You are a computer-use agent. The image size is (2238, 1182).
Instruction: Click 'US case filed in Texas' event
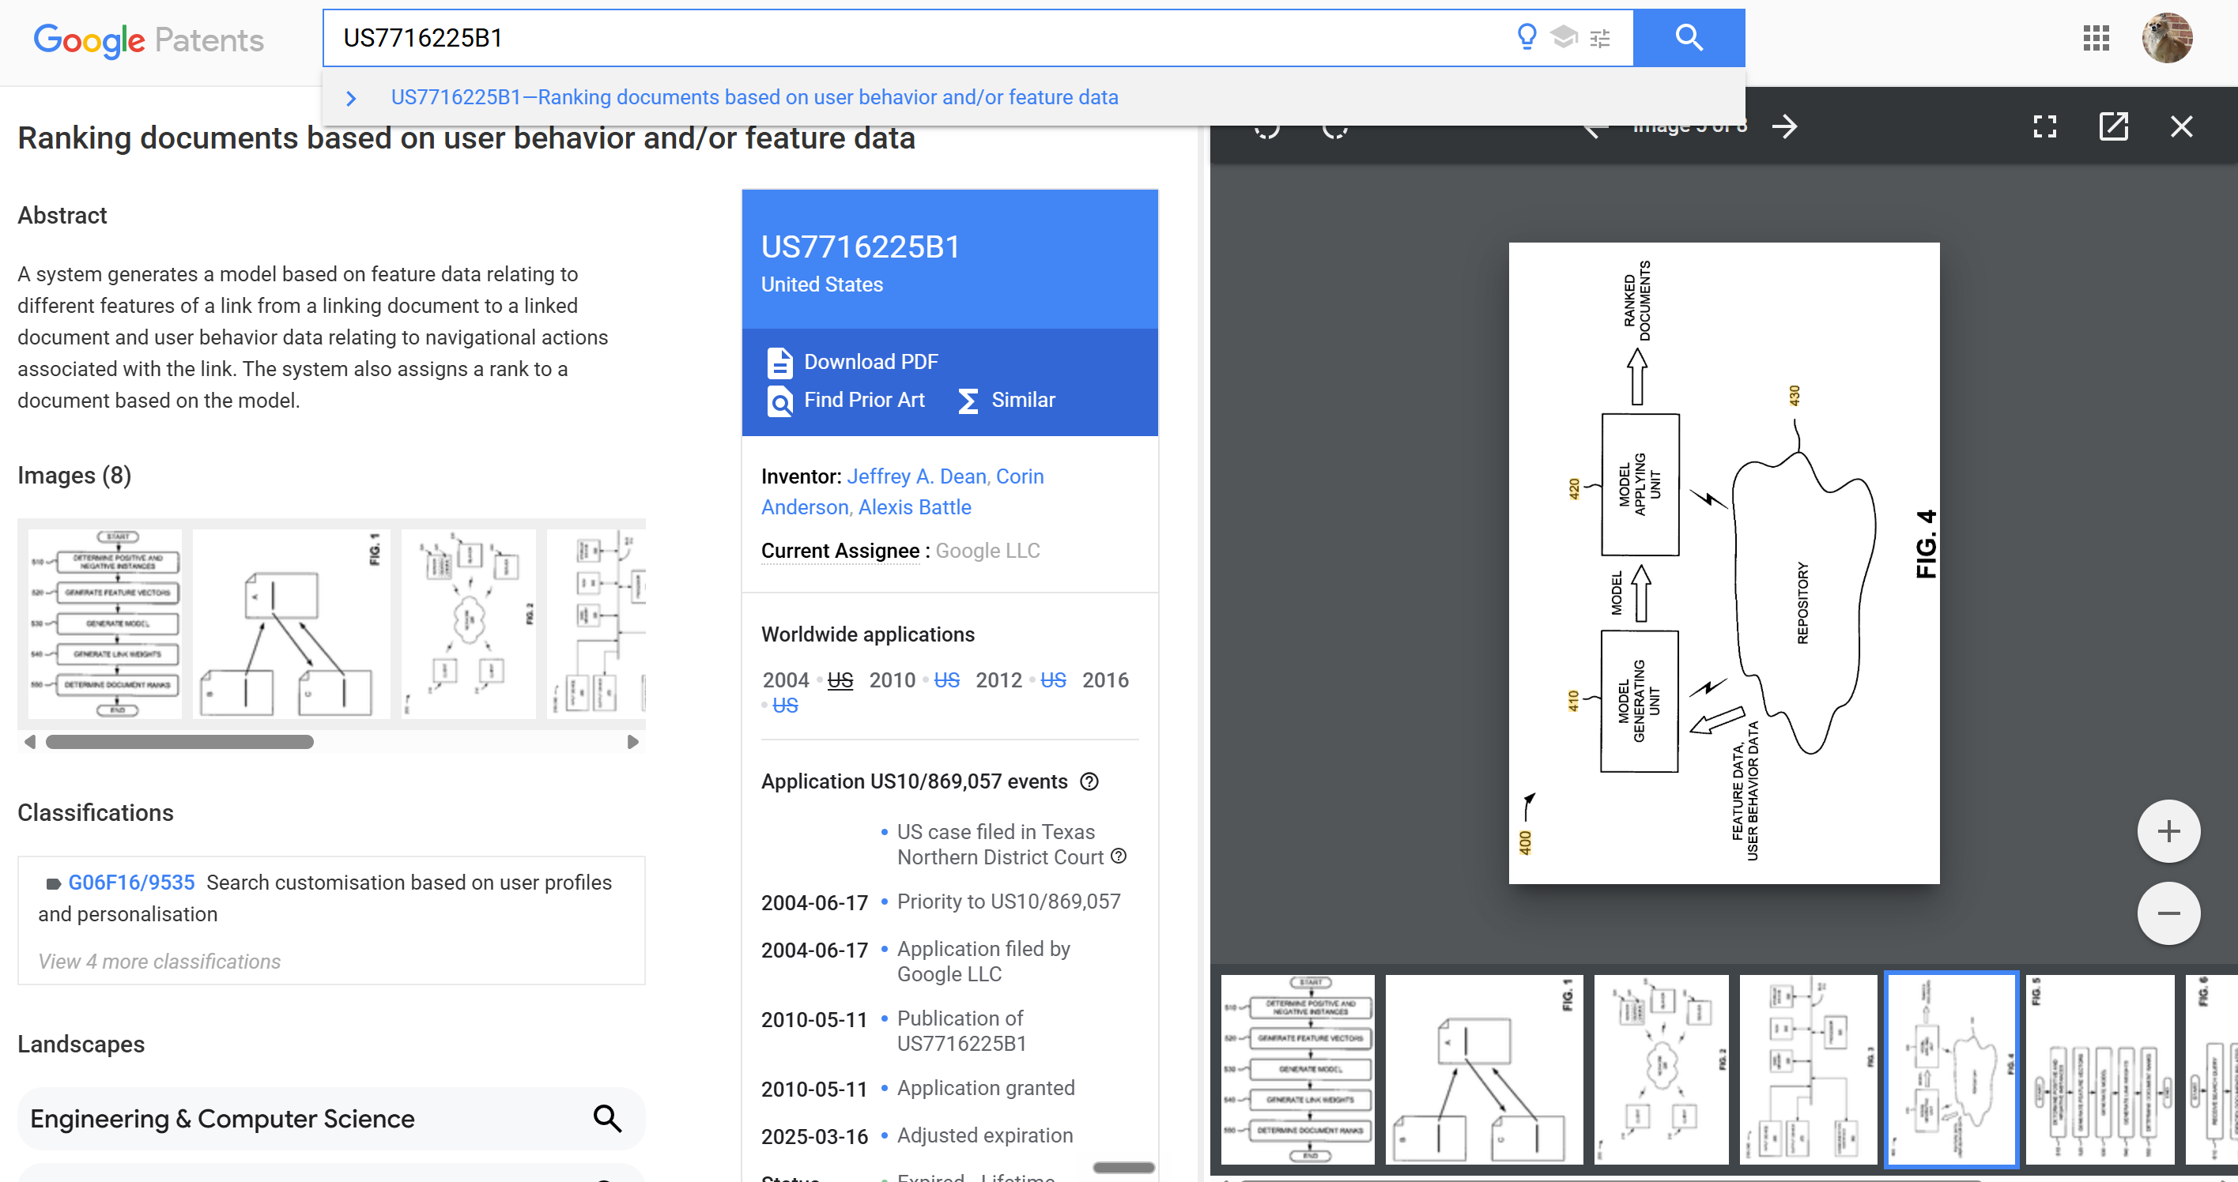click(x=1000, y=844)
